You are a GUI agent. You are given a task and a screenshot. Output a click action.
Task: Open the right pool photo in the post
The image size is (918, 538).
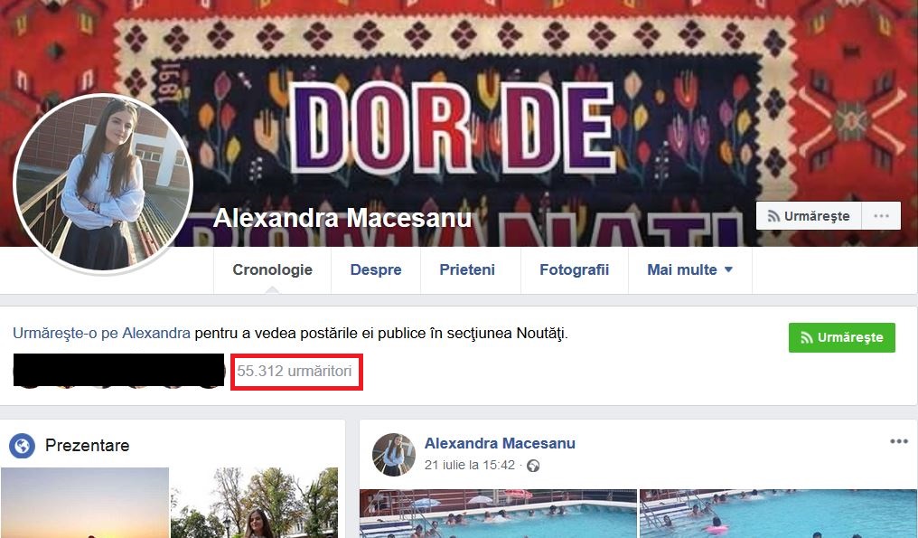pos(778,514)
